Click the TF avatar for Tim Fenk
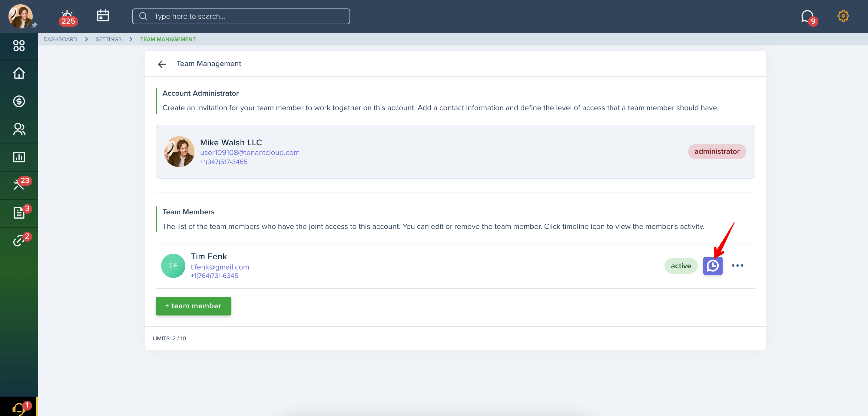 coord(173,266)
